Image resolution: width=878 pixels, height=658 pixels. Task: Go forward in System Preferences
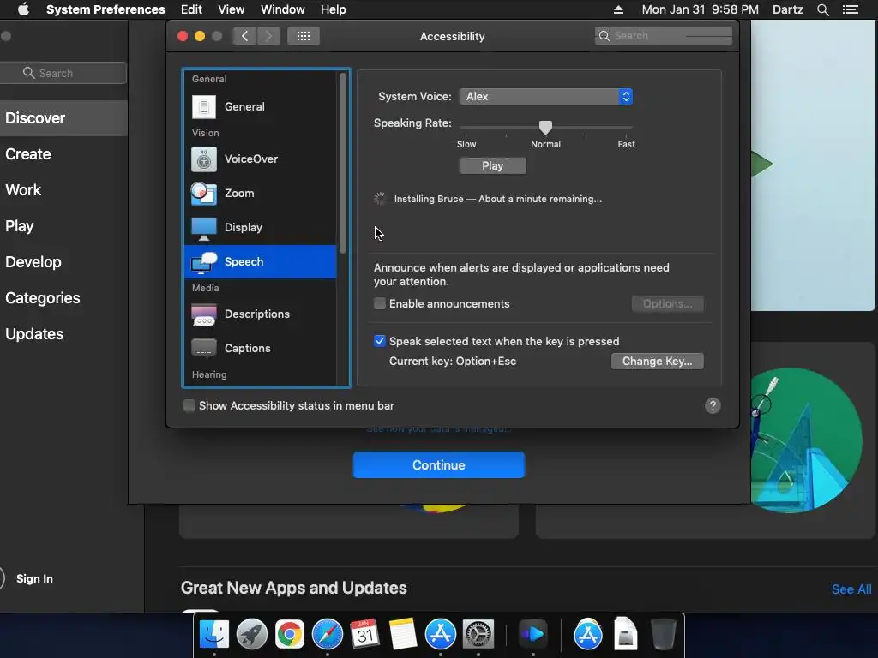click(268, 36)
